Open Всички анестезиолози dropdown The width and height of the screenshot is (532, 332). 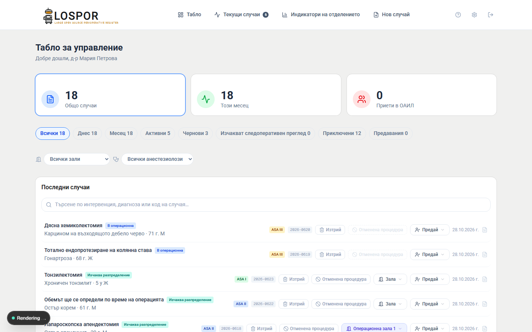157,159
